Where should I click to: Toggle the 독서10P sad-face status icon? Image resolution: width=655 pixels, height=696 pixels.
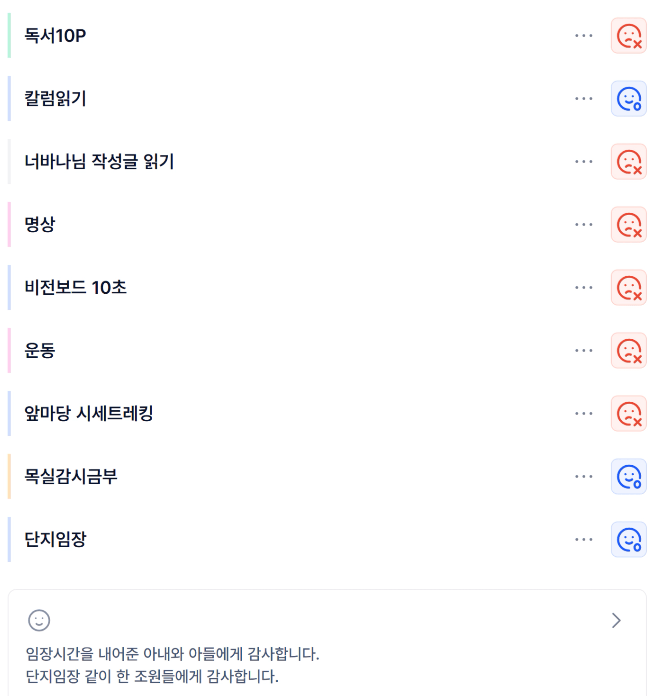pos(628,36)
